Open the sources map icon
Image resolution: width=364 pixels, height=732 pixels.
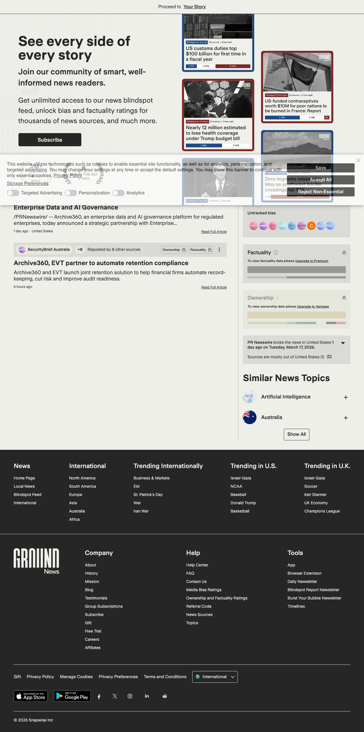pyautogui.click(x=329, y=357)
